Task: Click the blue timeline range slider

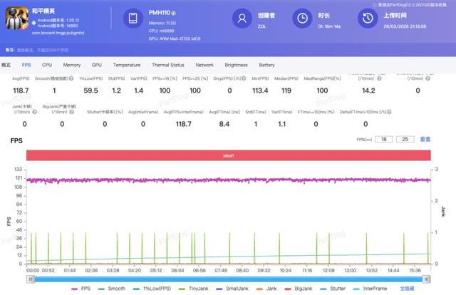Action: tap(228, 279)
